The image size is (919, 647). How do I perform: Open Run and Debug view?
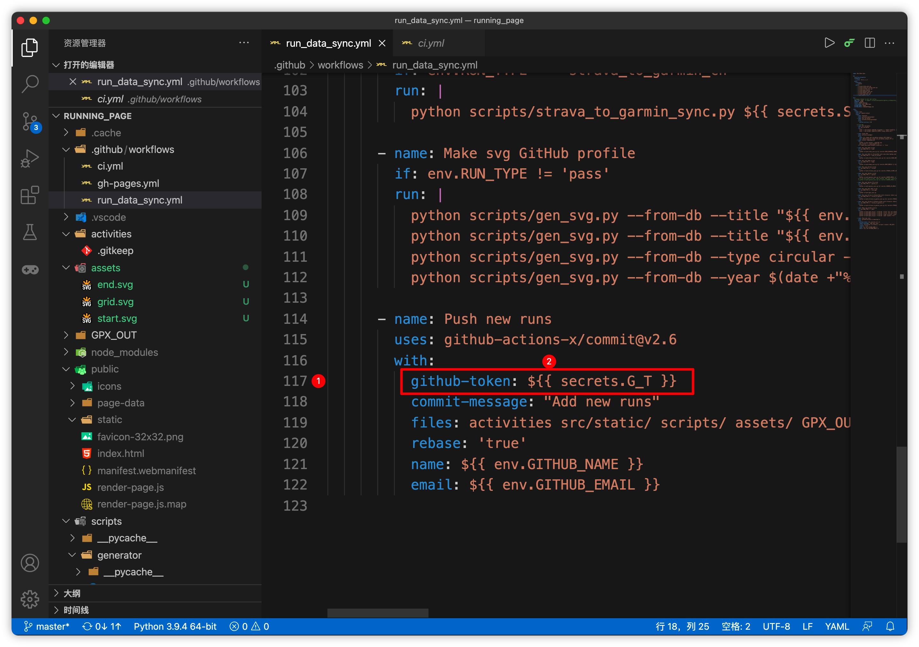pyautogui.click(x=30, y=158)
